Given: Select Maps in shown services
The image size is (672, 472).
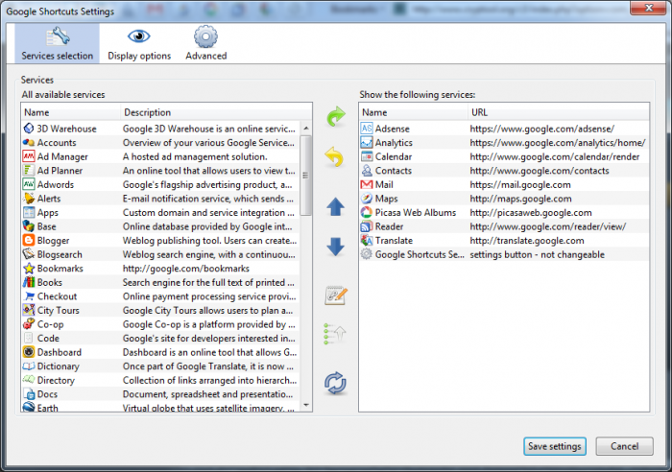Looking at the screenshot, I should pos(504,199).
